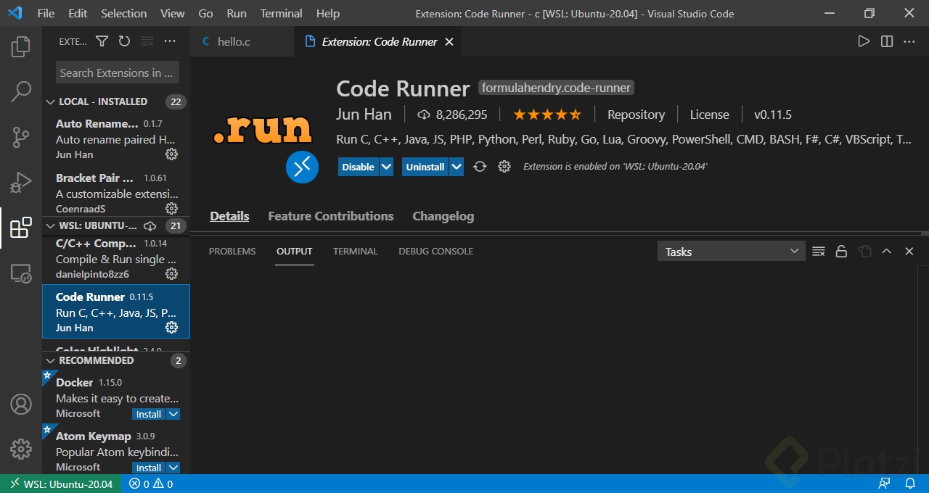The height and width of the screenshot is (493, 929).
Task: Toggle the output scroll lock
Action: click(841, 252)
